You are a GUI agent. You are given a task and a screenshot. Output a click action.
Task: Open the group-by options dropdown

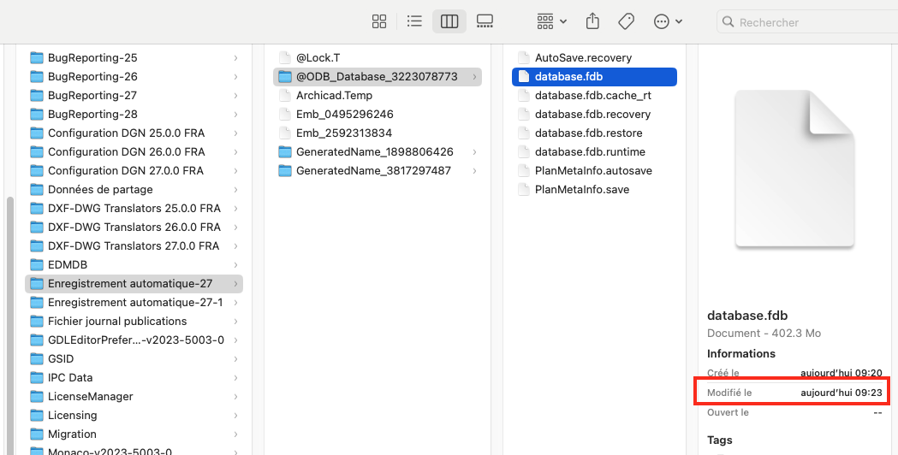pos(552,21)
